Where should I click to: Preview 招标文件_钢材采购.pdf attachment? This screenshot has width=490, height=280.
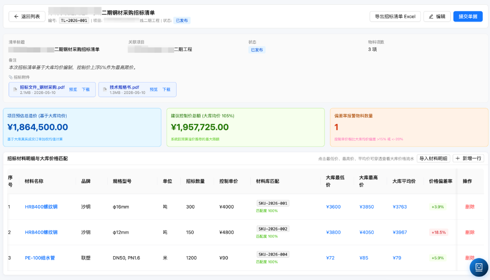(x=73, y=89)
